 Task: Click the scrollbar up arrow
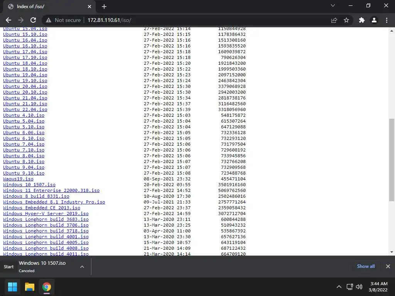coord(392,31)
